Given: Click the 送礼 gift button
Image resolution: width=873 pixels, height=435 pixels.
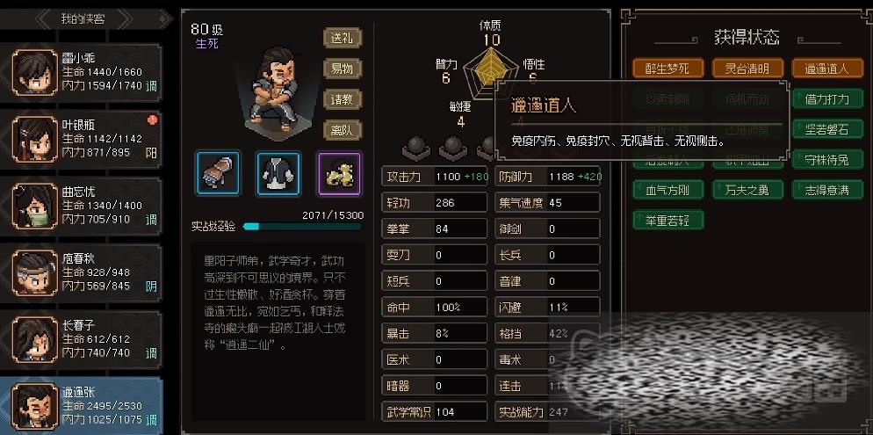Looking at the screenshot, I should point(343,38).
